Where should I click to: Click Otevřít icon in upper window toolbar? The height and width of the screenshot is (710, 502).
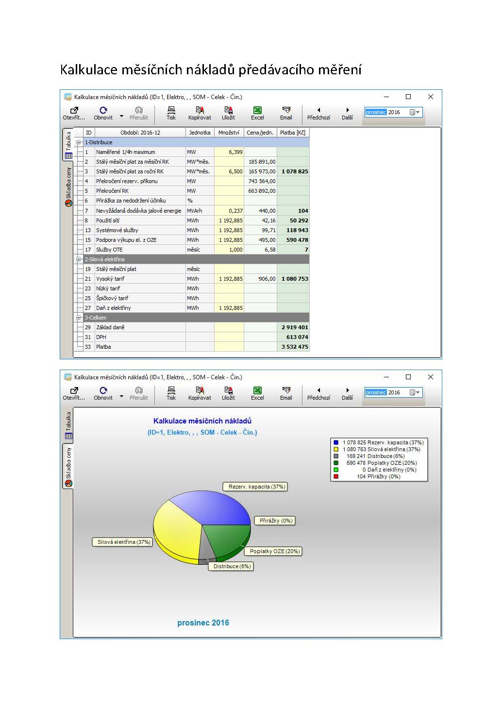coord(74,110)
